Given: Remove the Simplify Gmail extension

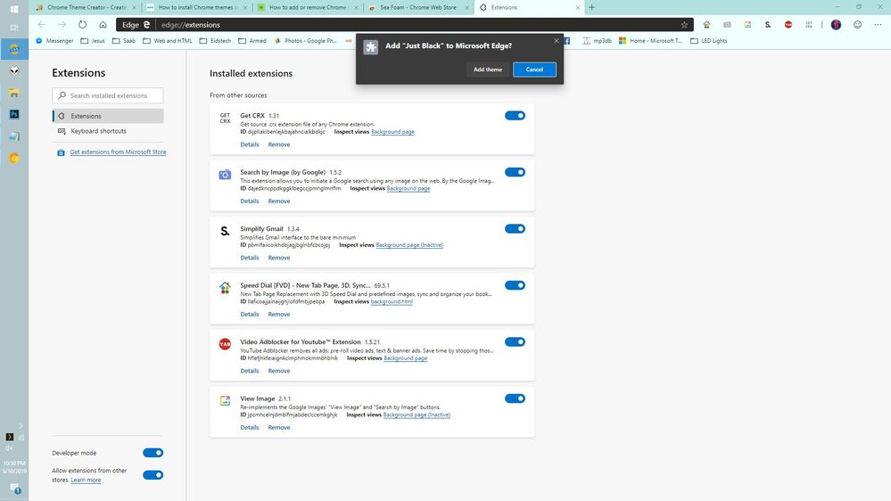Looking at the screenshot, I should point(279,258).
